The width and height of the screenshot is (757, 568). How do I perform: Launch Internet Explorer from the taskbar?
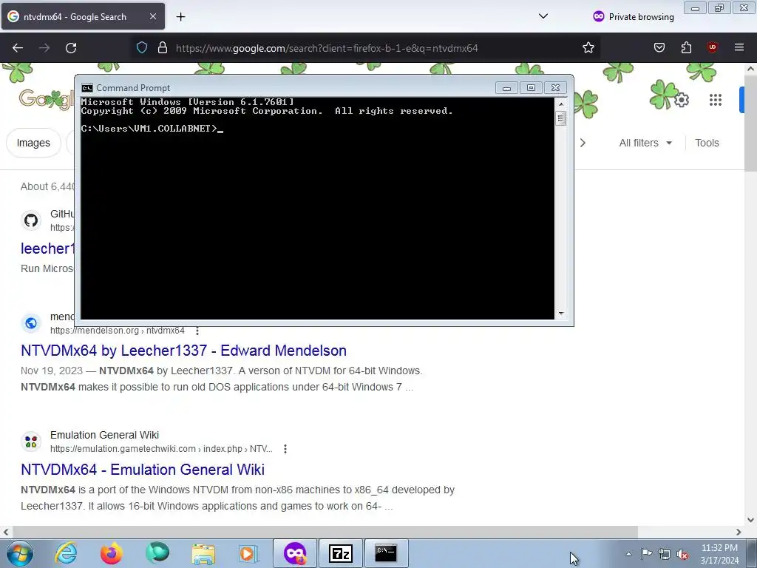click(66, 553)
